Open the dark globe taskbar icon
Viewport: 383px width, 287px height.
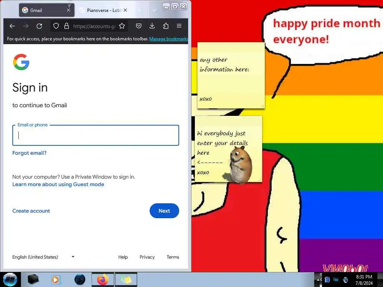[x=80, y=280]
